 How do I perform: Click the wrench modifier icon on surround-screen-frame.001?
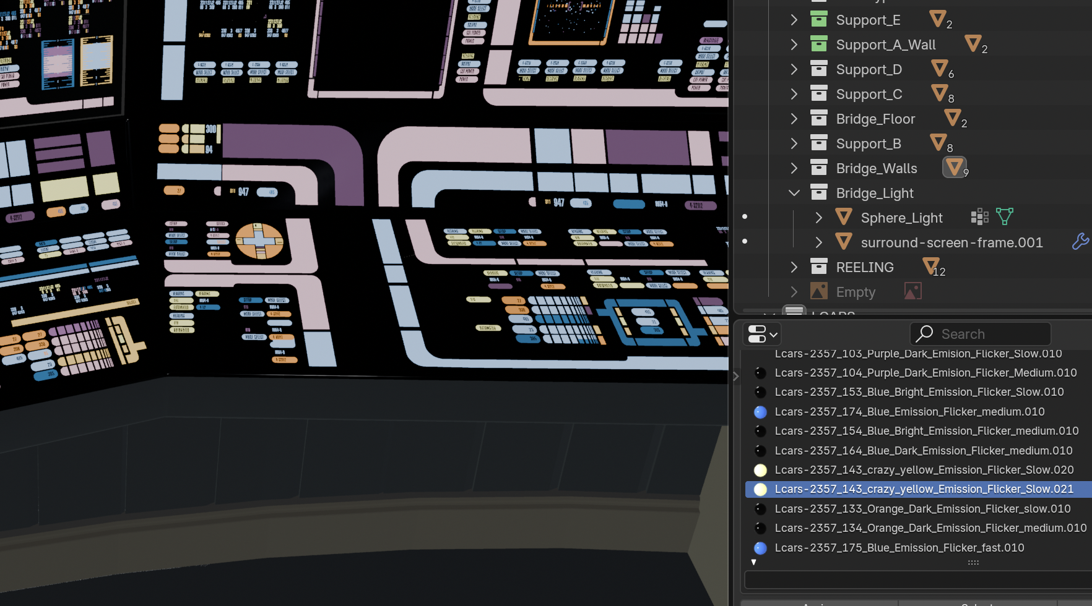click(1080, 242)
